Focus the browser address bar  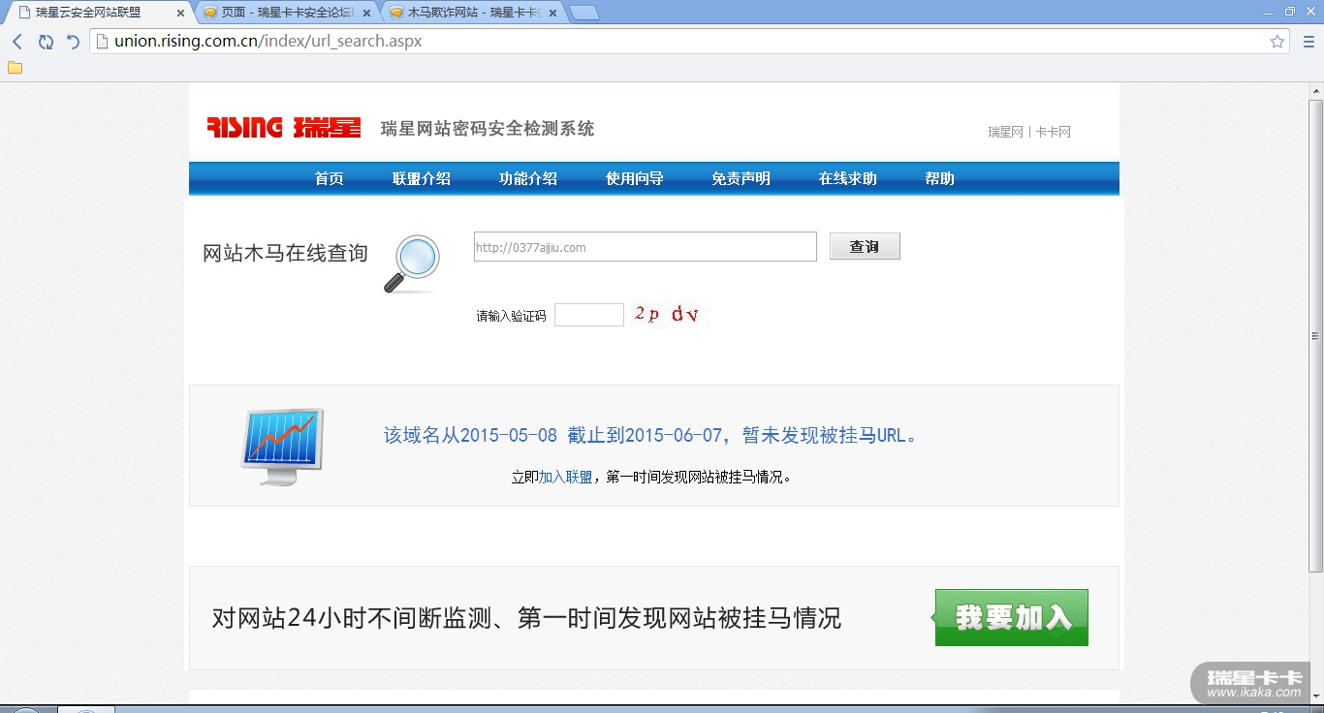[678, 42]
